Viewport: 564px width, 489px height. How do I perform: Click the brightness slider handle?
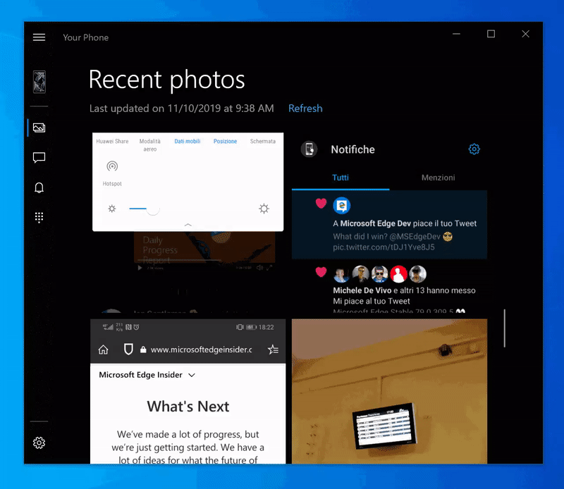[153, 209]
